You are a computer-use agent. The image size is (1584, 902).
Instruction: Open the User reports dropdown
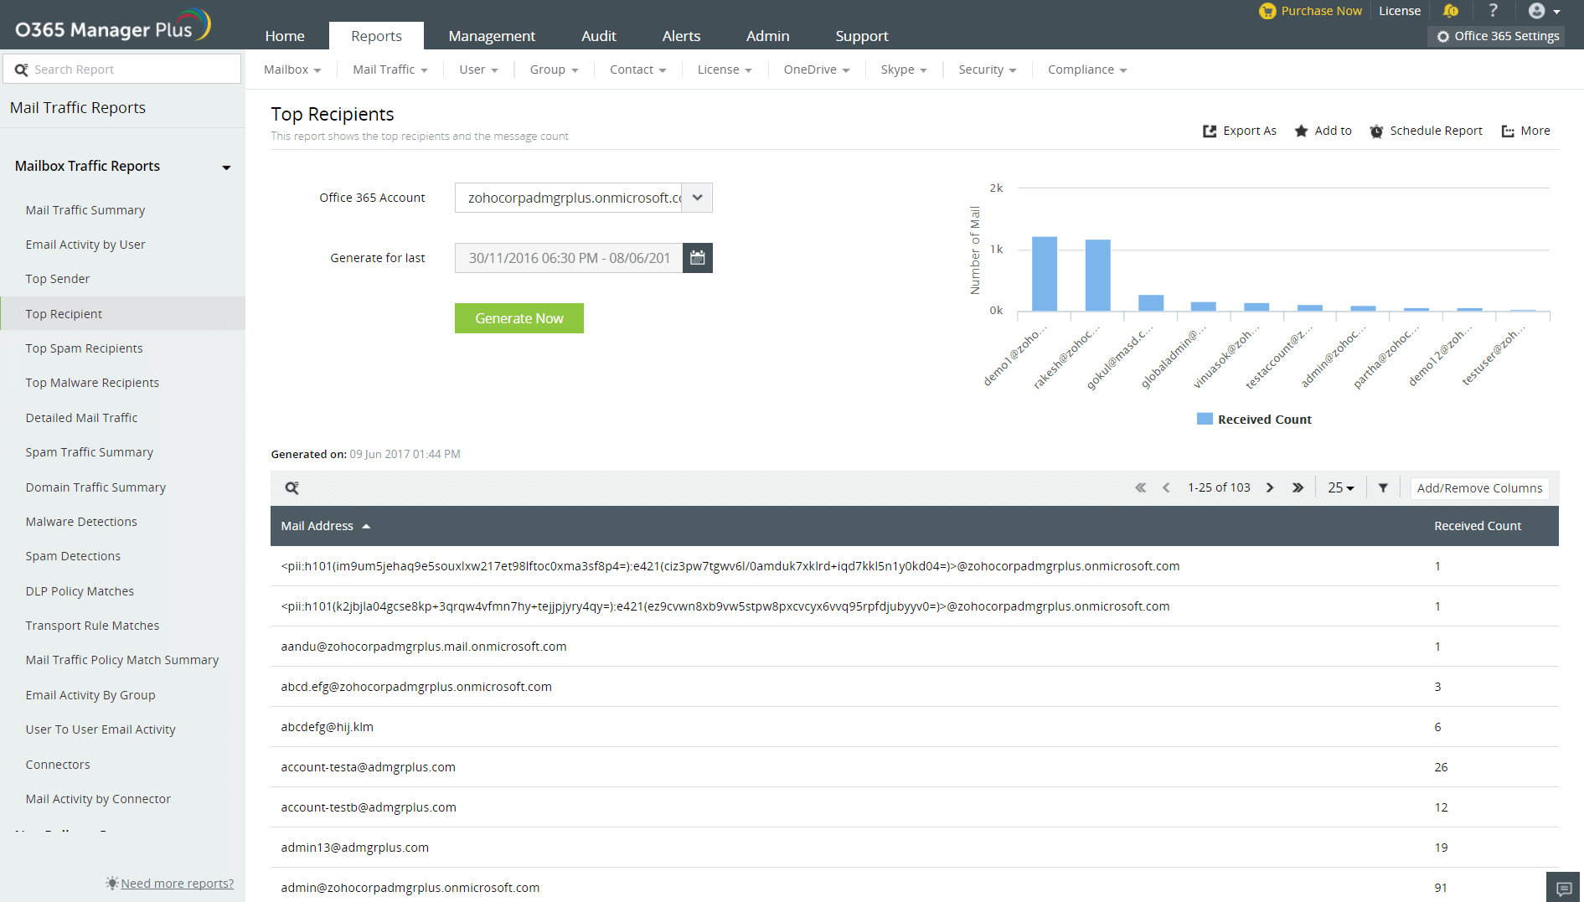coord(478,70)
